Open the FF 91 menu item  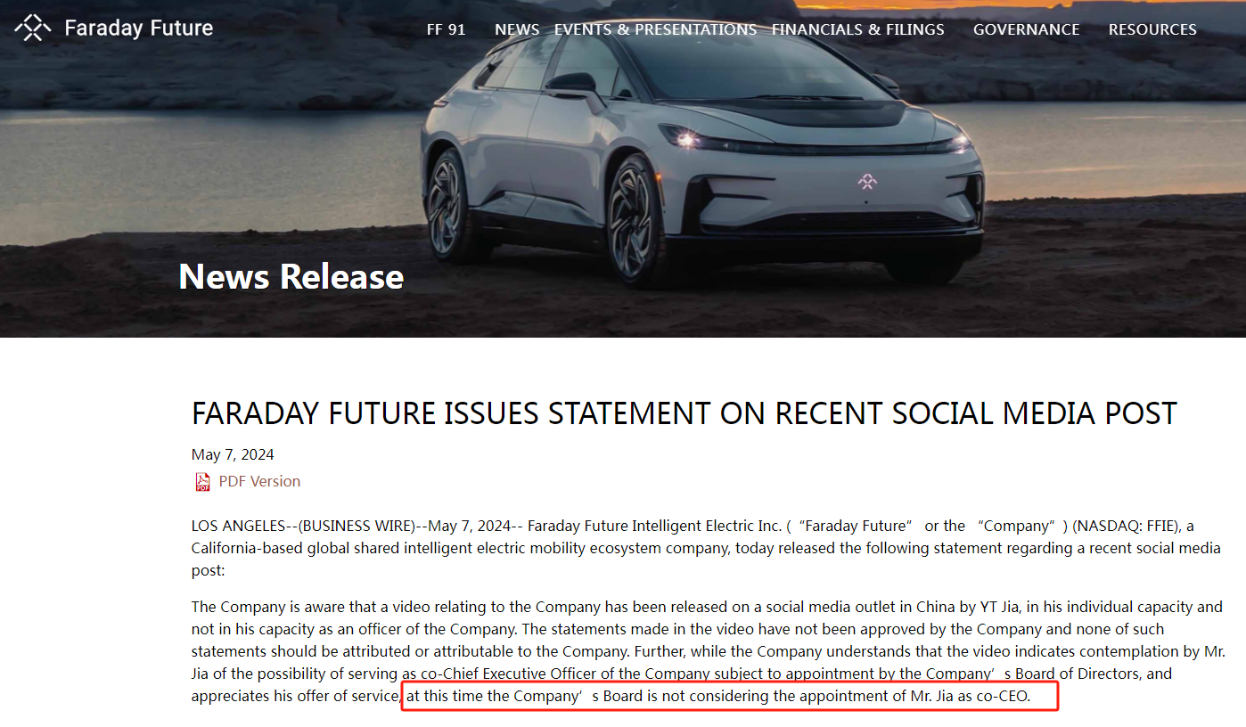(446, 29)
